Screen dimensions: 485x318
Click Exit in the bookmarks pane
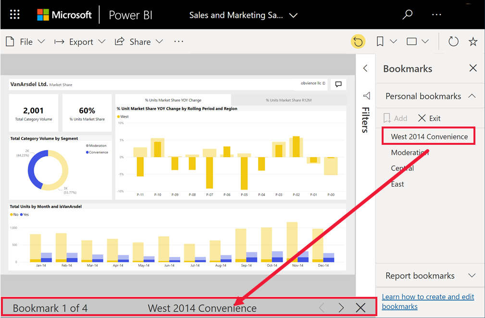coord(429,118)
